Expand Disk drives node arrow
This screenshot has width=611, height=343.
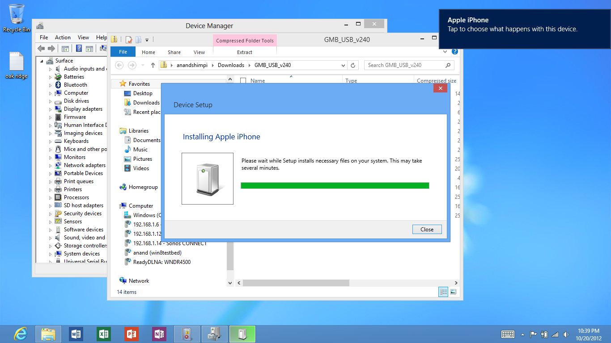[x=51, y=101]
